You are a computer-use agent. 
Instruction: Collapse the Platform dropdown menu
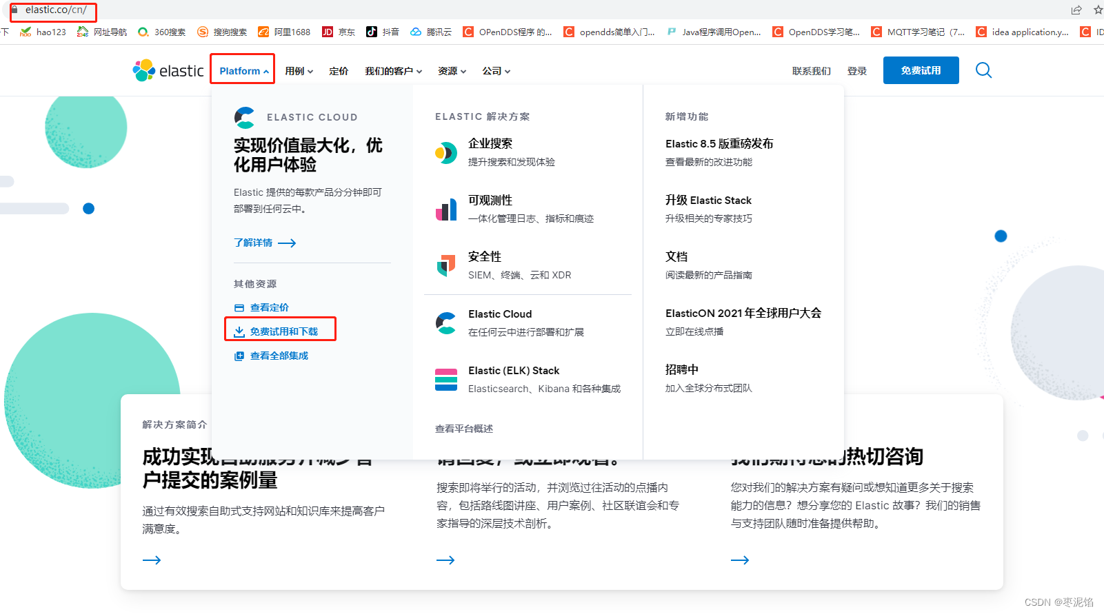pos(244,71)
